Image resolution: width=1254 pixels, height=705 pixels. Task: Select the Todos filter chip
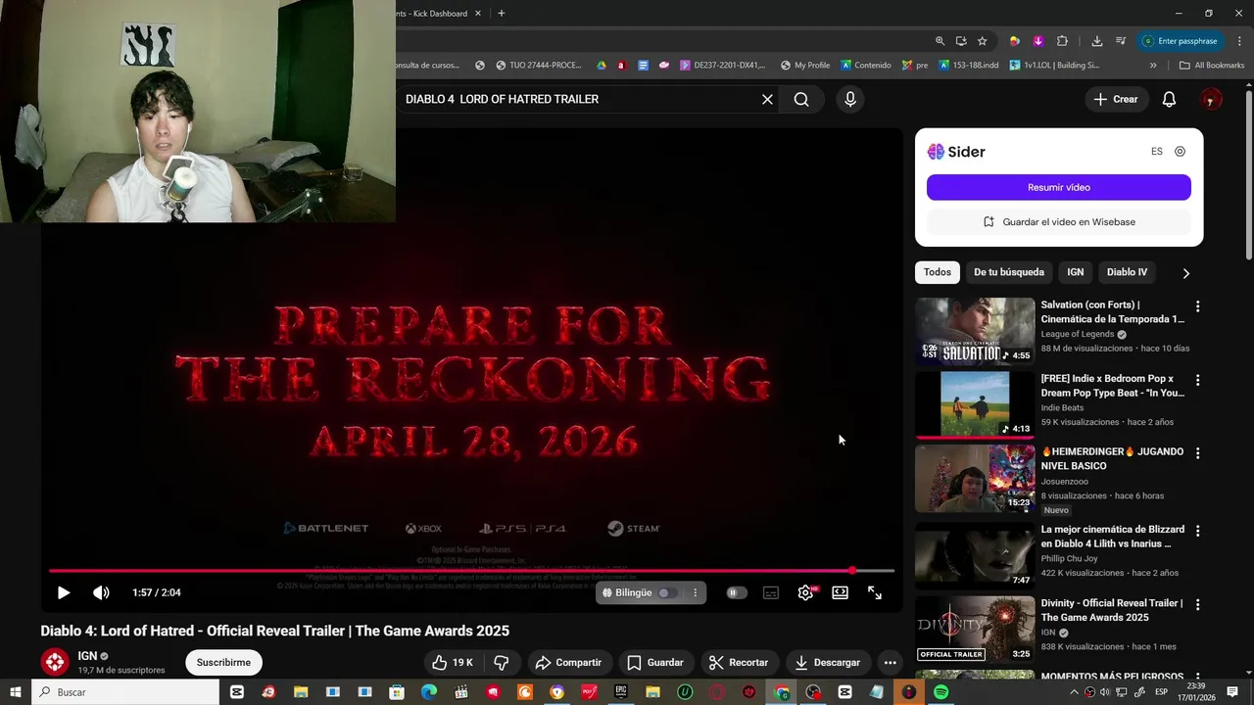[x=938, y=272]
